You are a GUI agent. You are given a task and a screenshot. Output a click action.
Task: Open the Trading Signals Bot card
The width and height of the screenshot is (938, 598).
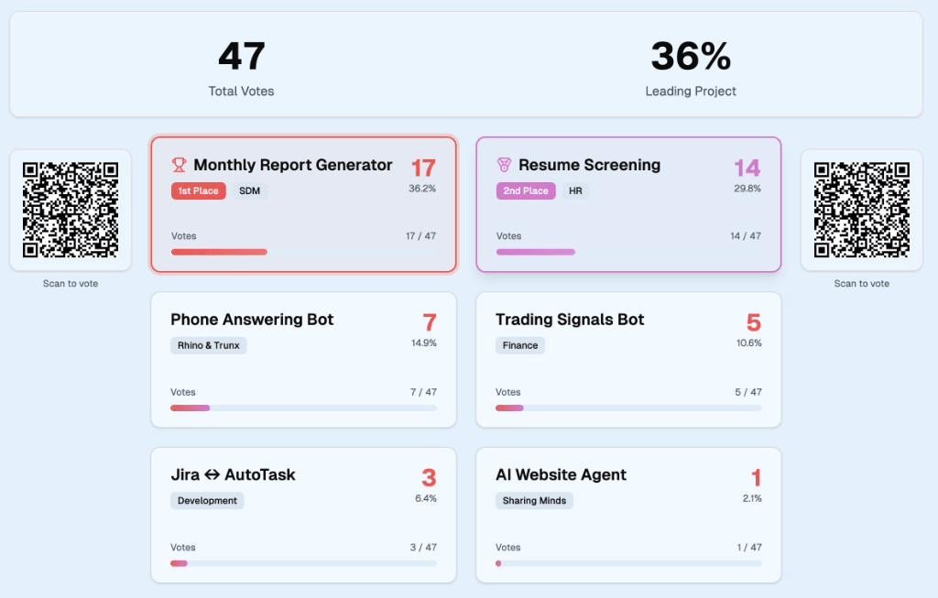[628, 359]
